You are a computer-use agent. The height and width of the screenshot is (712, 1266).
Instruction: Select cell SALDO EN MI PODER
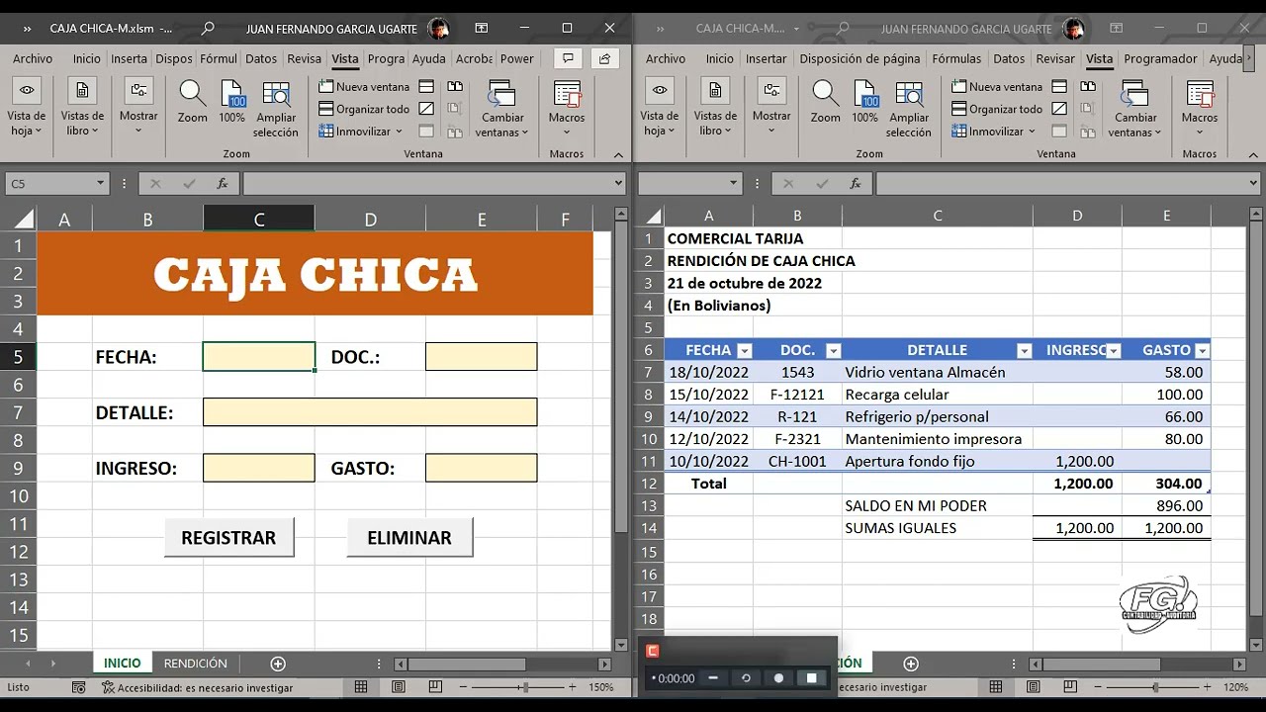point(937,505)
